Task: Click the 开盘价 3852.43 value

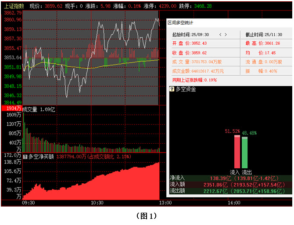Action: coord(199,43)
